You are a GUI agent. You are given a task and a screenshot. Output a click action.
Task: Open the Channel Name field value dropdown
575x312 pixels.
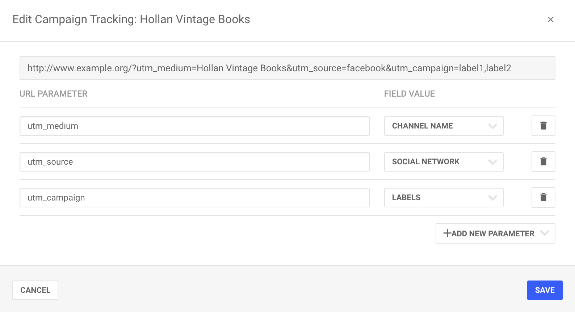(444, 126)
